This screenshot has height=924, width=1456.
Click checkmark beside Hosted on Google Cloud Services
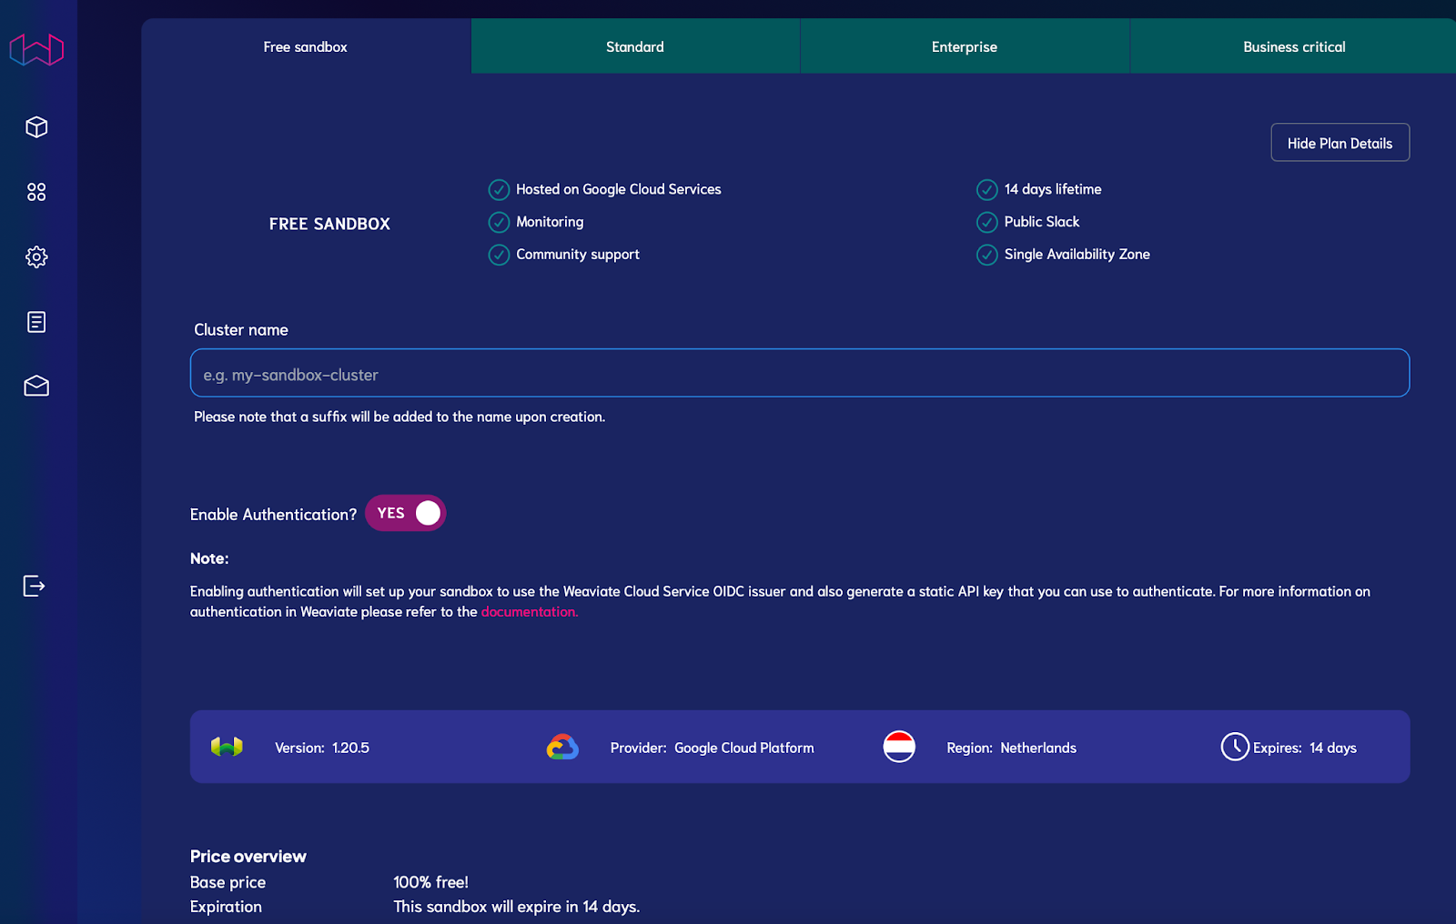tap(499, 189)
